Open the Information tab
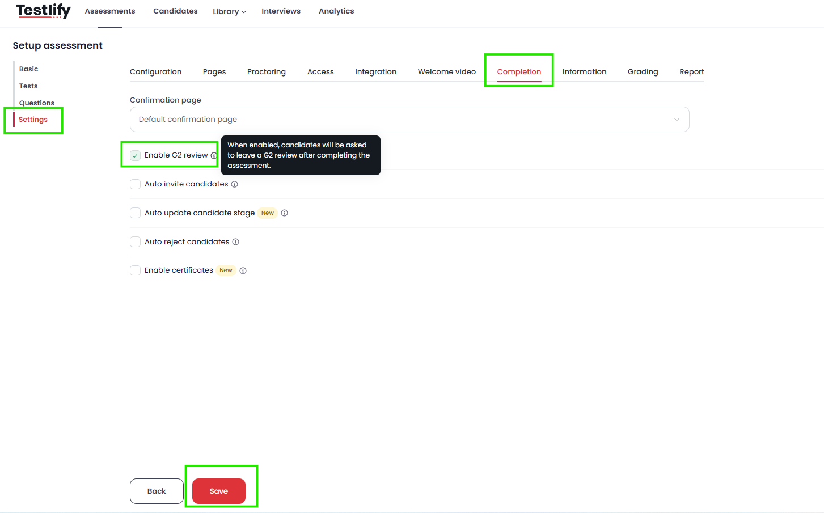The image size is (824, 513). click(x=584, y=72)
